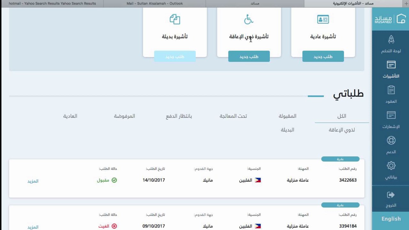This screenshot has width=409, height=230.
Task: Open العقود contracts clipboard icon
Action: (x=391, y=90)
